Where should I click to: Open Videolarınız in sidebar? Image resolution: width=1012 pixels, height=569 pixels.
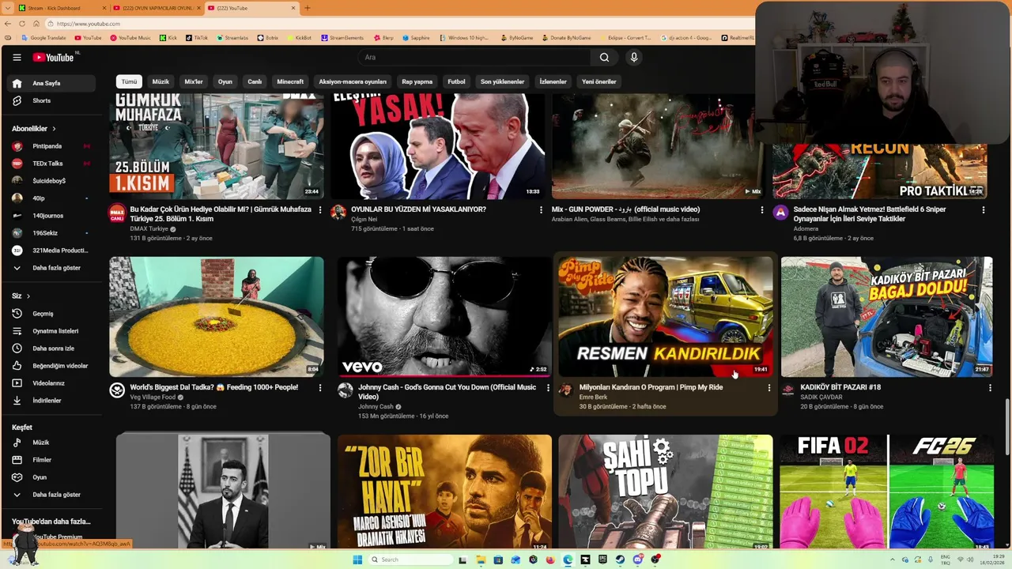click(x=51, y=383)
